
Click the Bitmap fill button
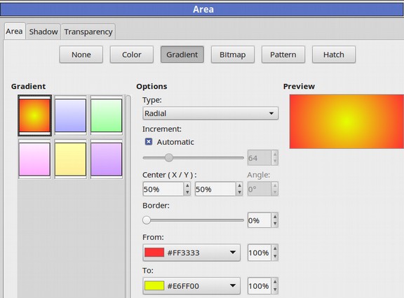point(233,55)
